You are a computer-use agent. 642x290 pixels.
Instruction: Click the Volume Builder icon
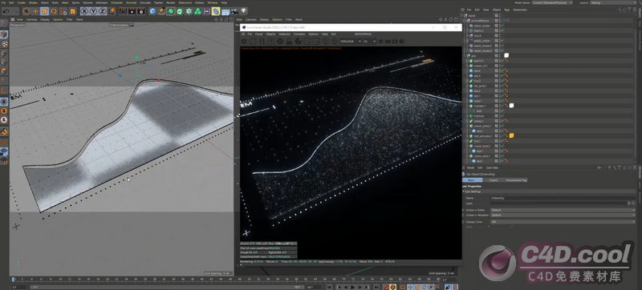(x=197, y=11)
